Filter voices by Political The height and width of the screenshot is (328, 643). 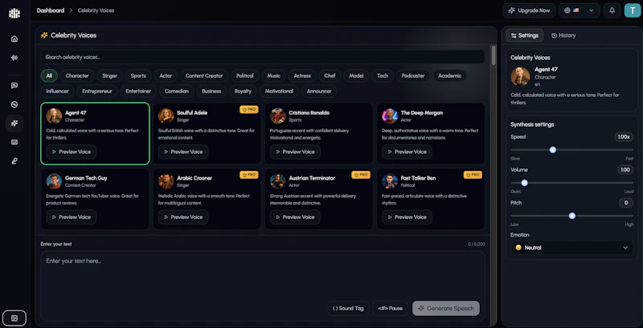245,75
